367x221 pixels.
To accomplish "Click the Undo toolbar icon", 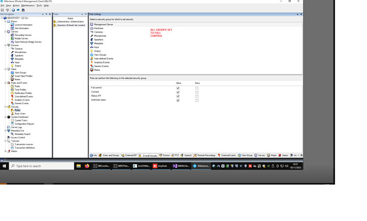I will click(x=7, y=10).
